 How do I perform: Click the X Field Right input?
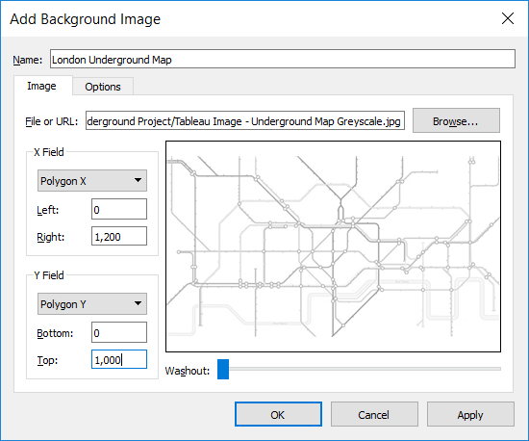tap(119, 236)
